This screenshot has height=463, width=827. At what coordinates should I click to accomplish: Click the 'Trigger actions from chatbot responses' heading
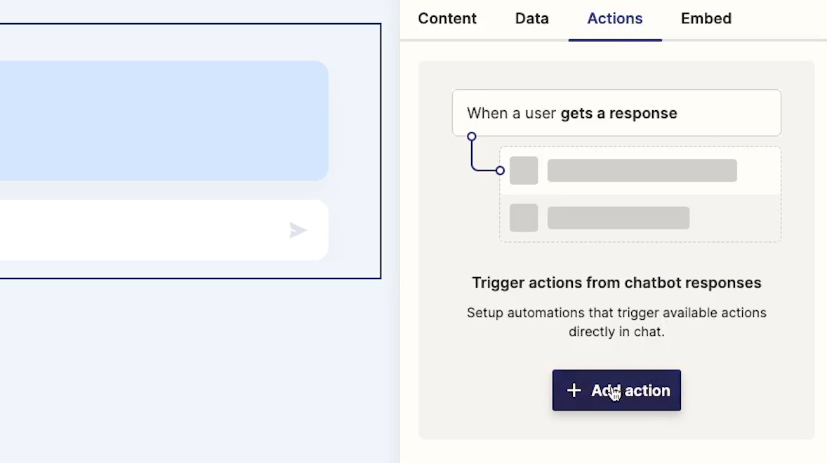click(x=616, y=283)
